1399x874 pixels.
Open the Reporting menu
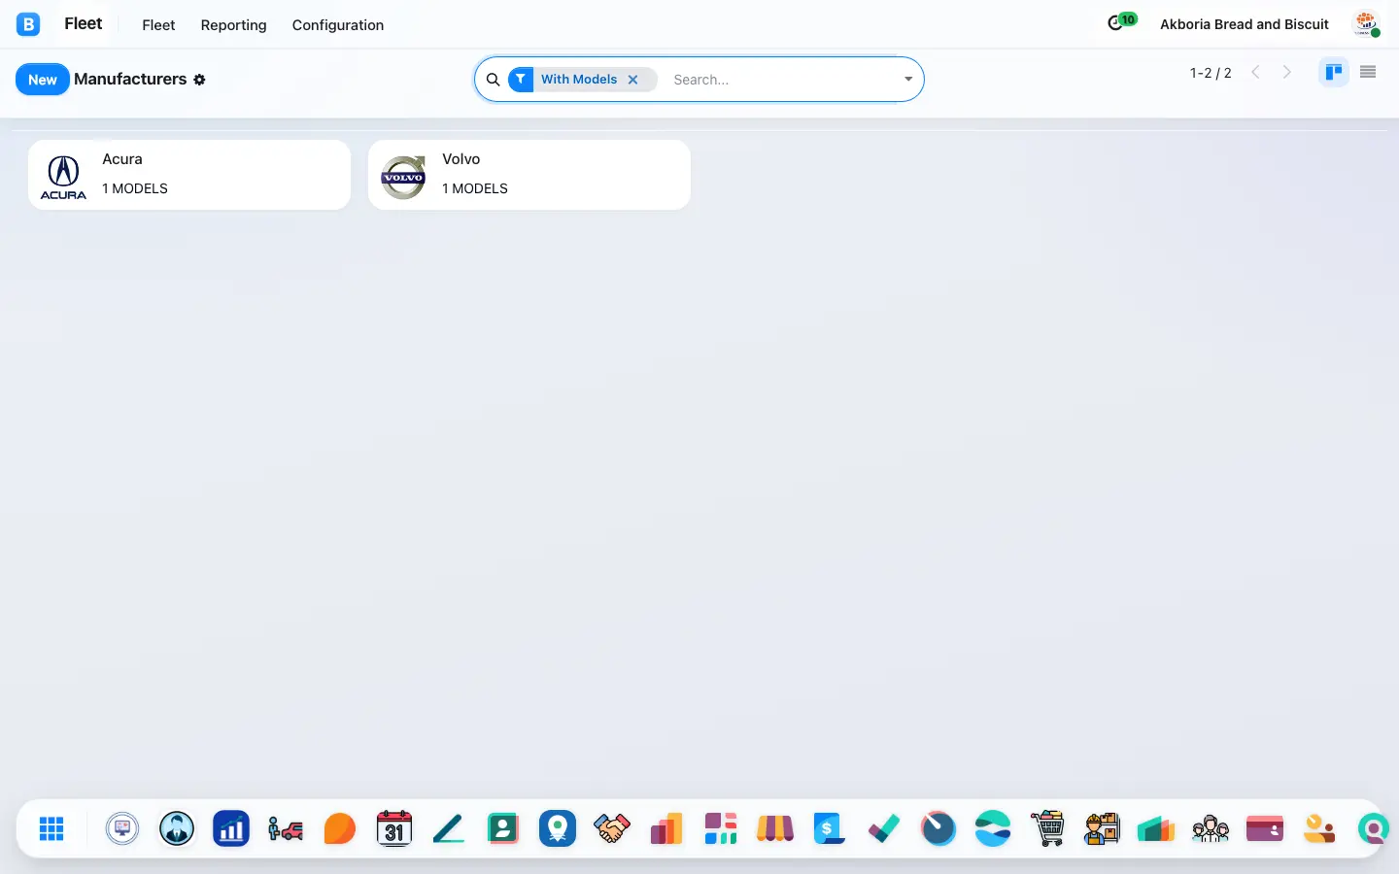233,25
